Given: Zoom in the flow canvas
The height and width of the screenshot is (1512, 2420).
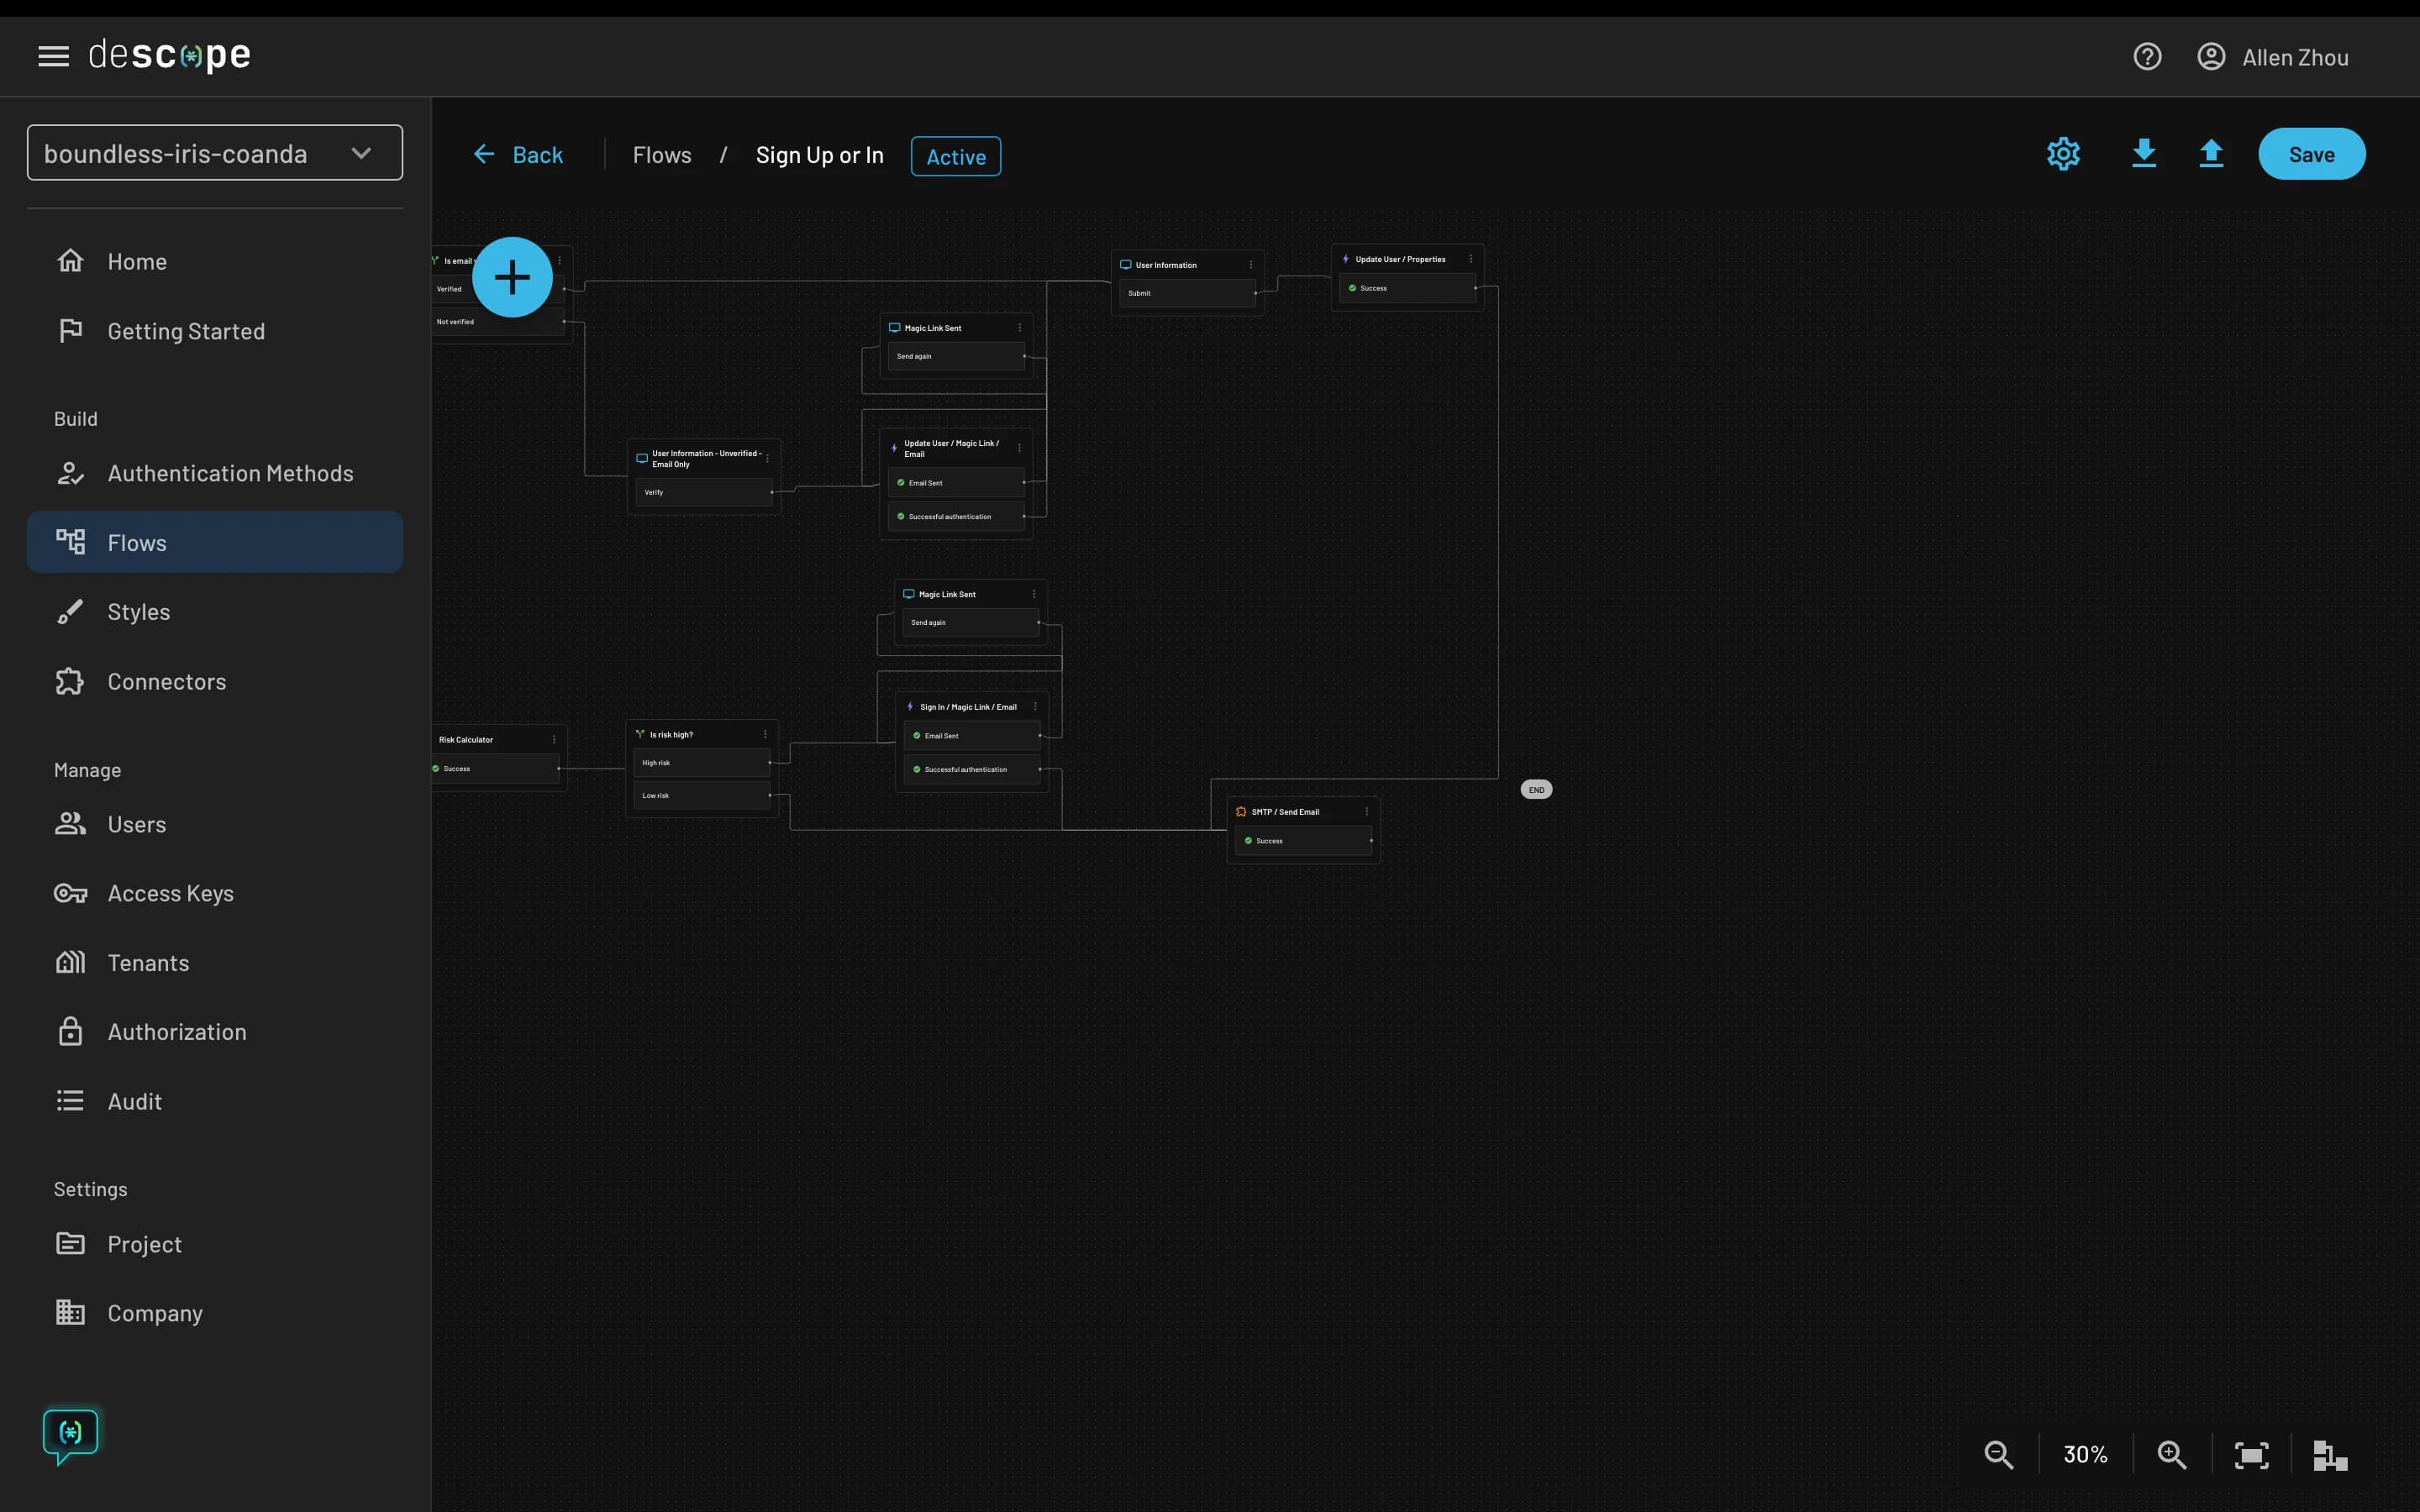Looking at the screenshot, I should click(x=2171, y=1454).
